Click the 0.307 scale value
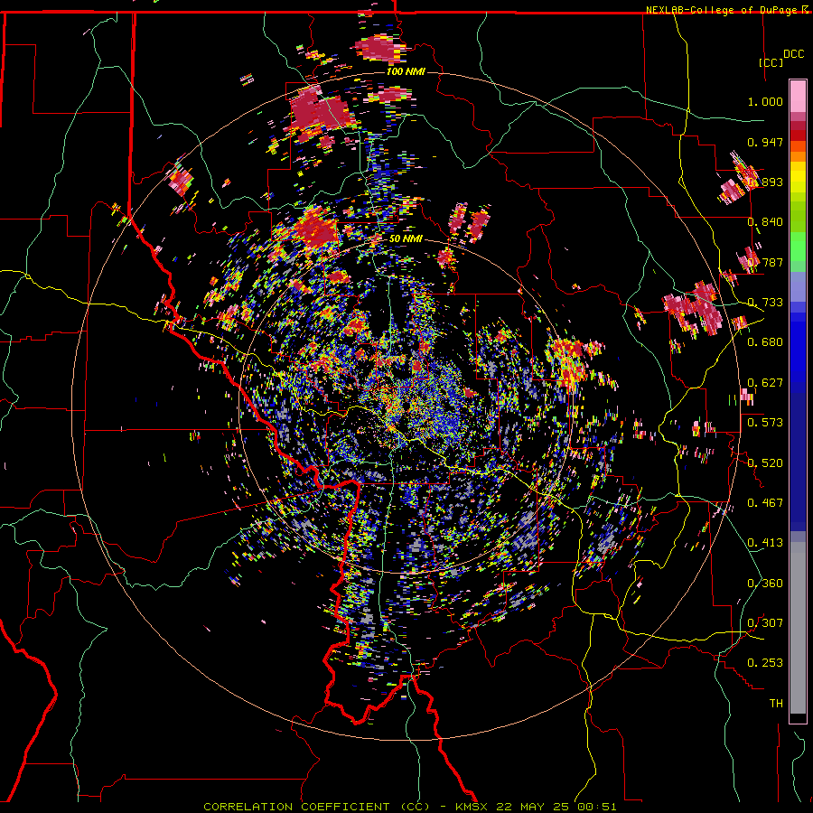The height and width of the screenshot is (813, 813). (765, 623)
